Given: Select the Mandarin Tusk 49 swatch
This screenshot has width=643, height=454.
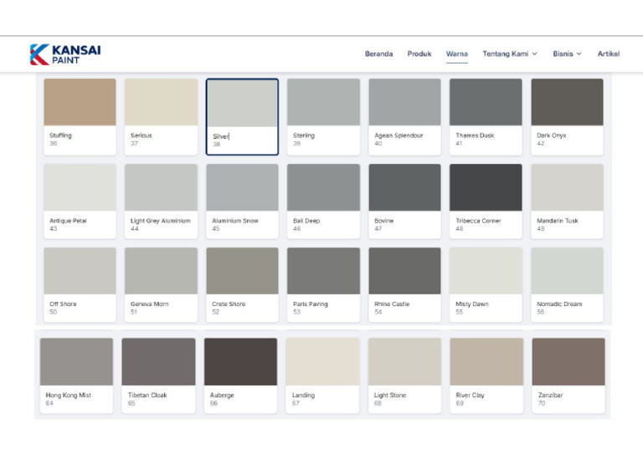Looking at the screenshot, I should point(567,201).
